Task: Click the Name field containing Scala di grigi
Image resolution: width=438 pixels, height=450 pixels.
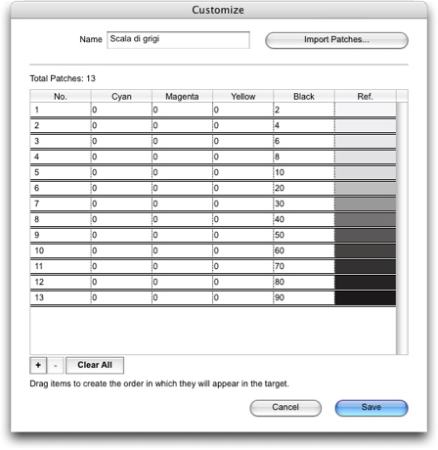Action: click(178, 40)
